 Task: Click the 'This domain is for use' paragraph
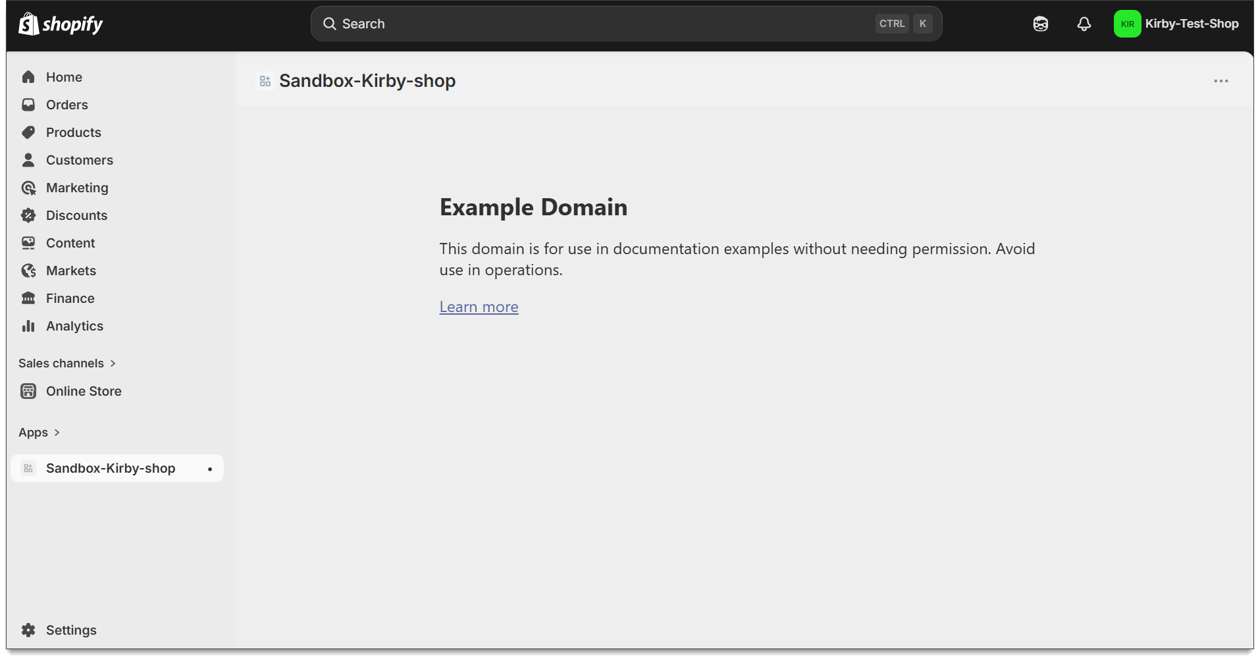pos(737,259)
